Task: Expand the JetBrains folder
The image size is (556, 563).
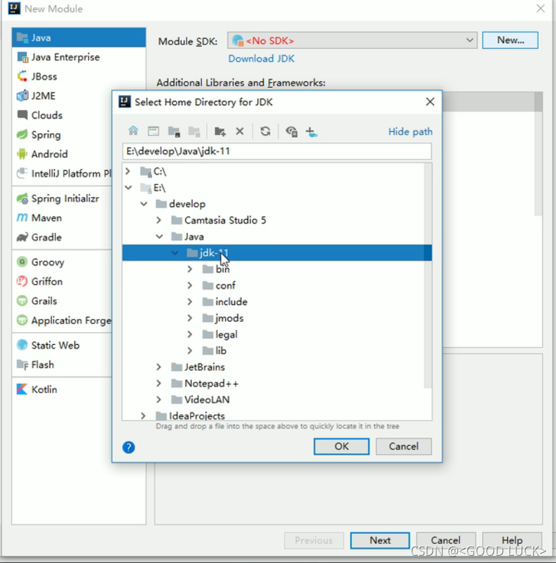Action: click(159, 367)
